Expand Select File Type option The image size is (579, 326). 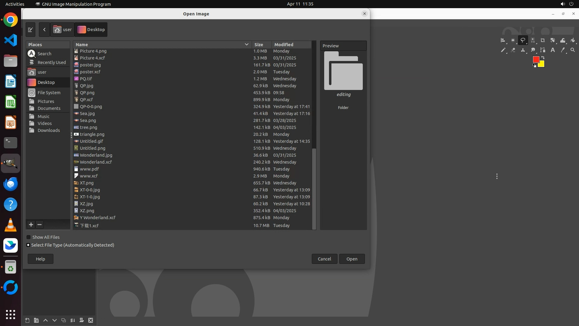tap(28, 245)
